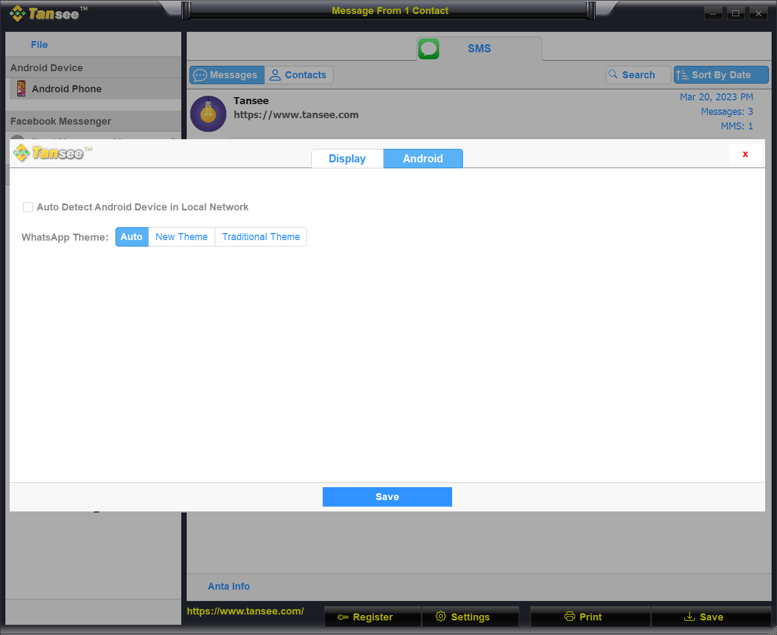Click the Contacts person icon
The image size is (777, 635).
pos(275,75)
